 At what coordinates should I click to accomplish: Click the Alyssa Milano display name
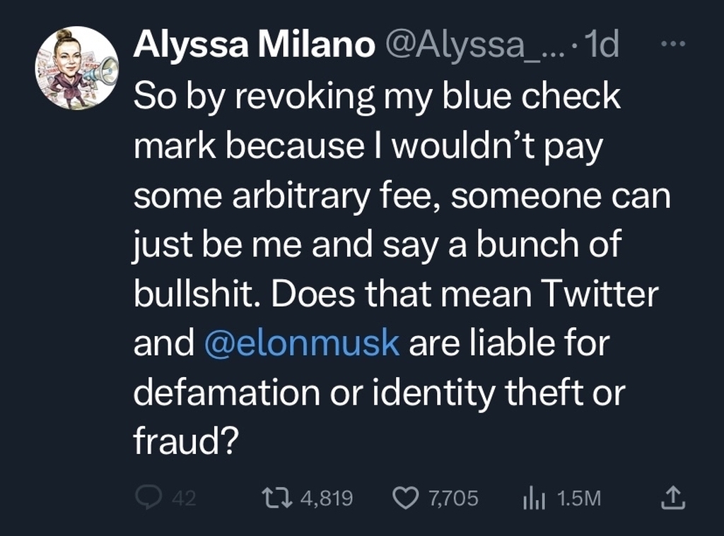(254, 44)
